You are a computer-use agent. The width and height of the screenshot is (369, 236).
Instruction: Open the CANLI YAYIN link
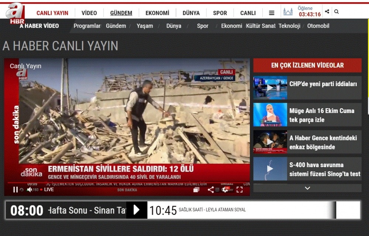click(52, 13)
